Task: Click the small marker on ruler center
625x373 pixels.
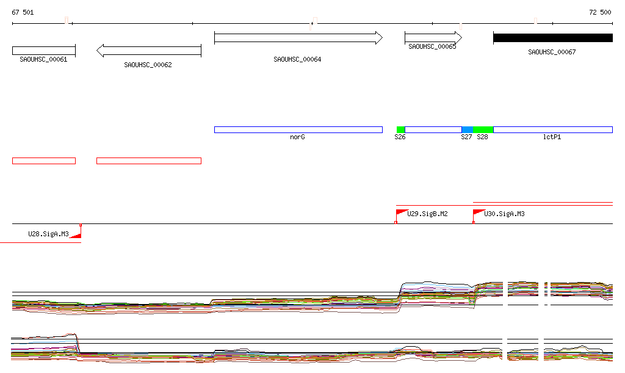Action: click(313, 24)
